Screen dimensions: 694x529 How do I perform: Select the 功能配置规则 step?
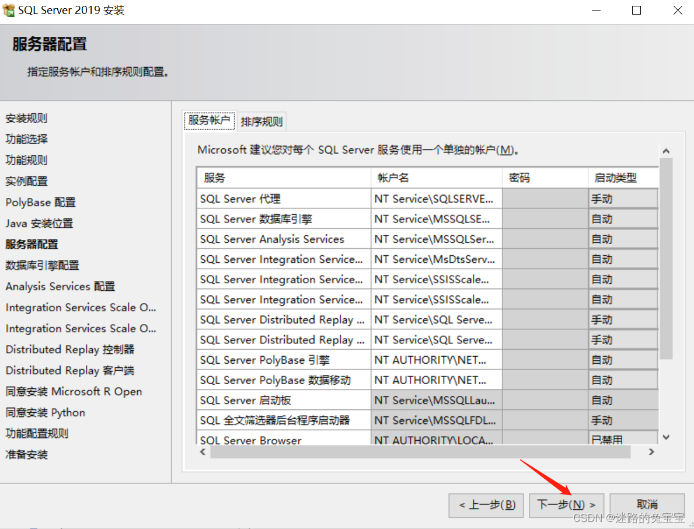[37, 433]
